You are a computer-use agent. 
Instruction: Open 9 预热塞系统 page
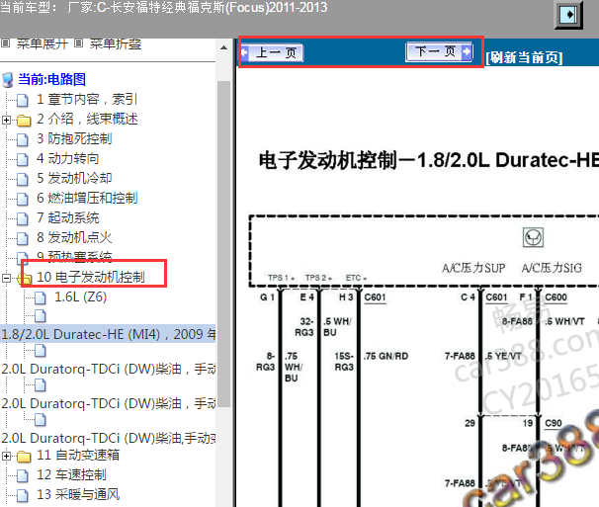point(74,256)
